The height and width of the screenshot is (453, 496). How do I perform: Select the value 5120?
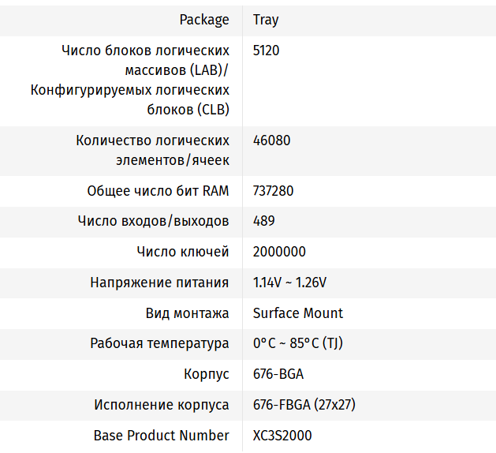pyautogui.click(x=267, y=51)
